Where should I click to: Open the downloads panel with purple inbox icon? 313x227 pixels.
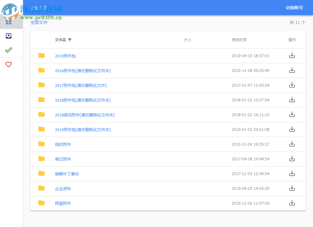click(8, 36)
